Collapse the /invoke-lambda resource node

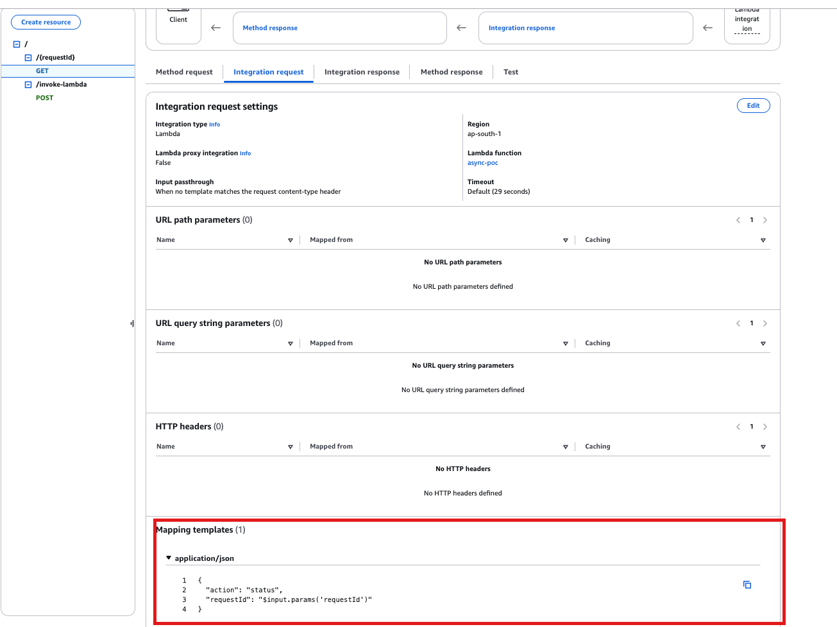click(28, 85)
